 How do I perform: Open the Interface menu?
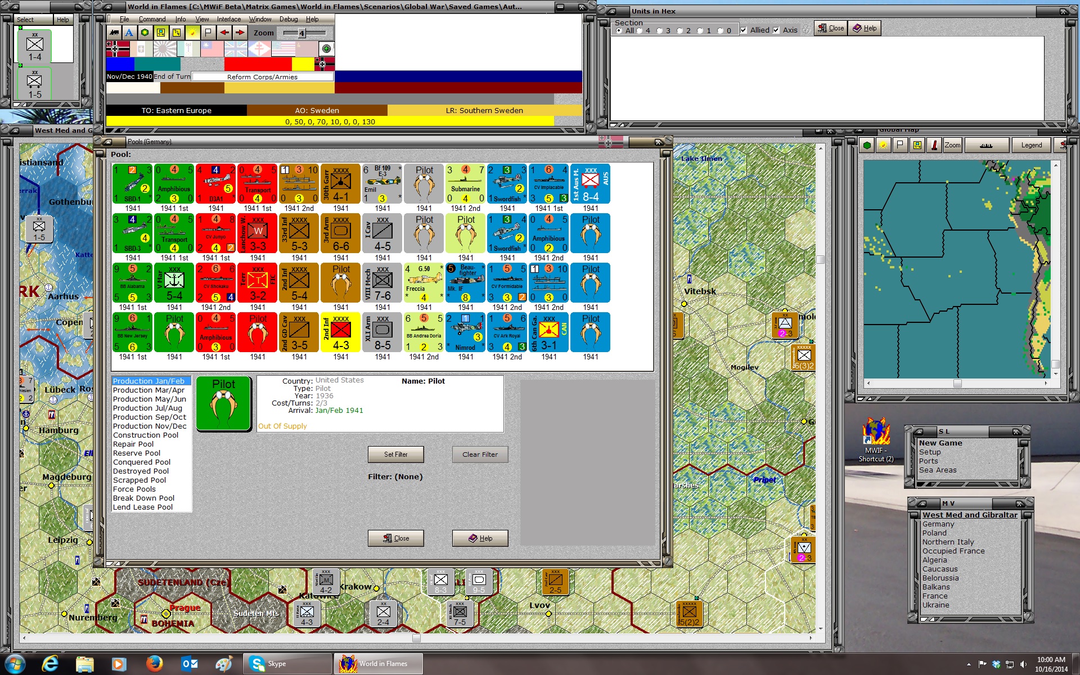[x=229, y=19]
